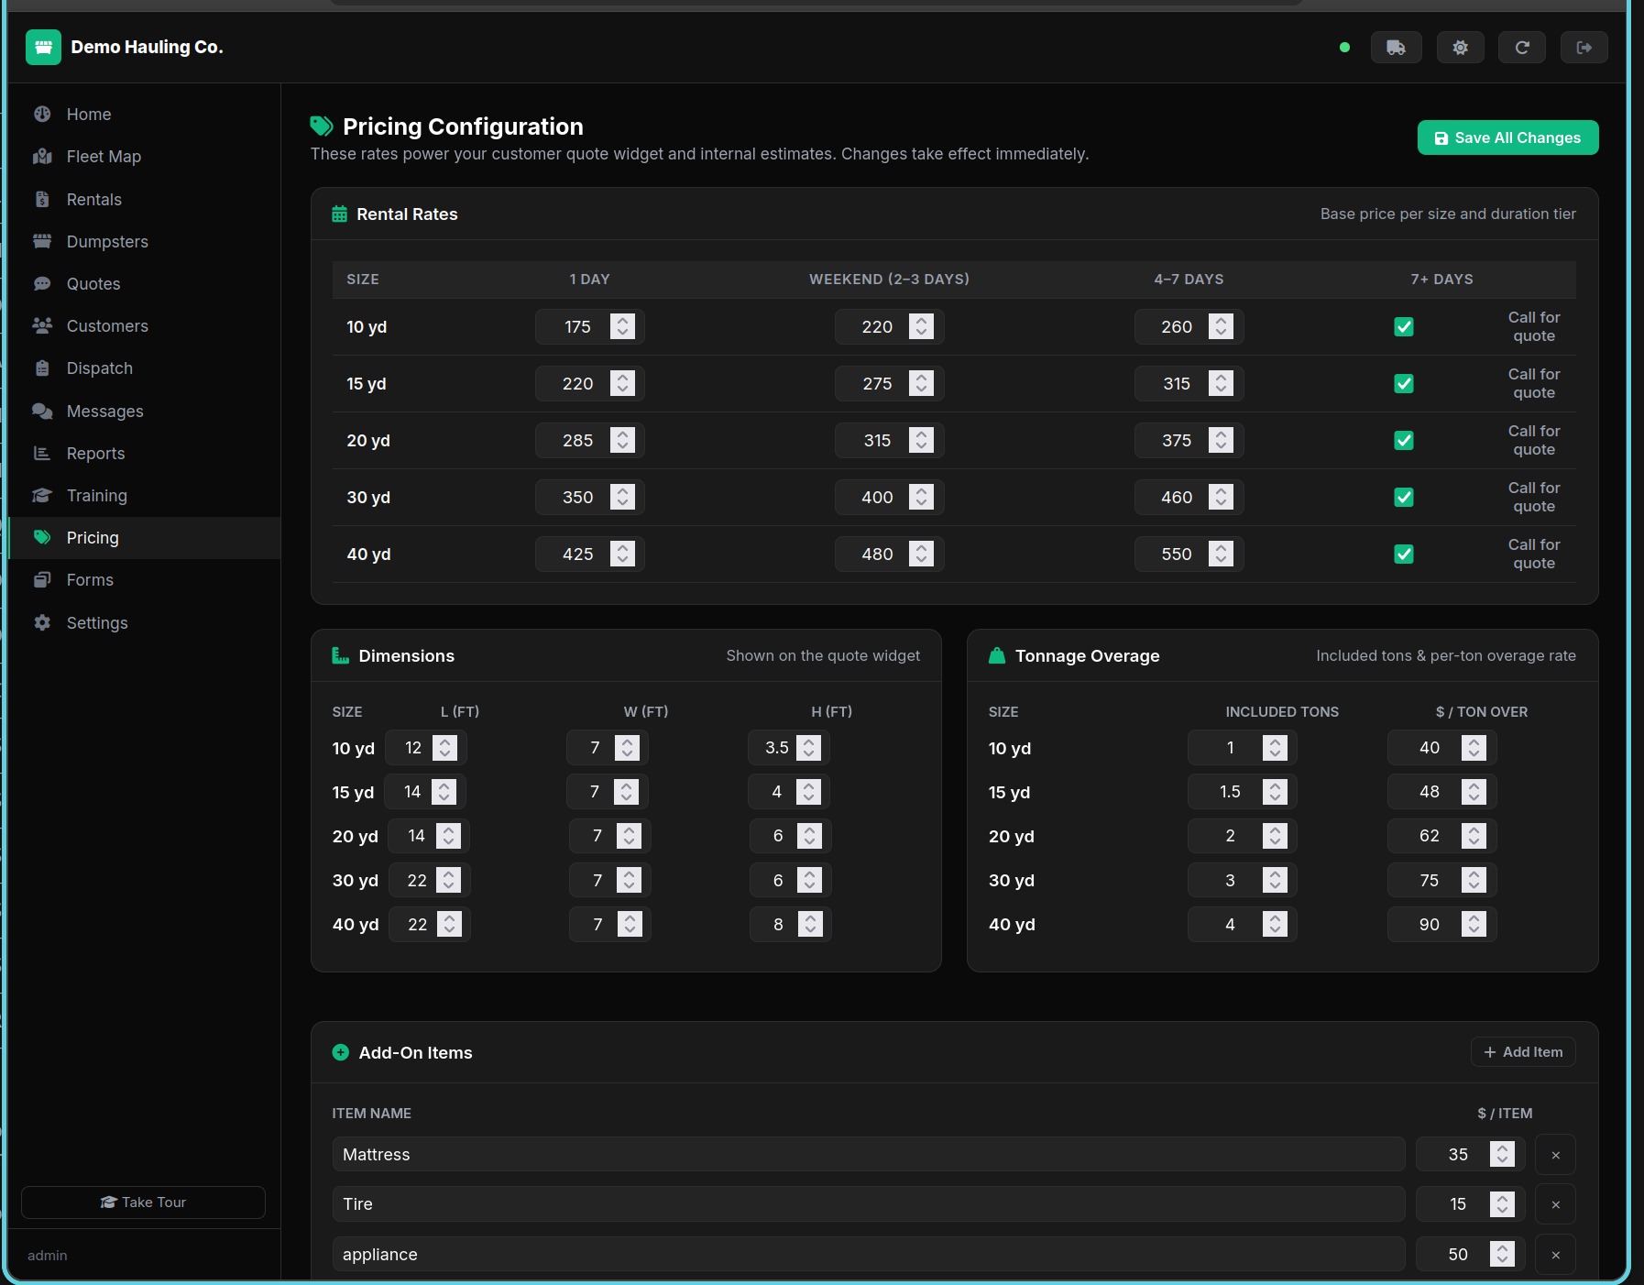Screen dimensions: 1644x1285
Task: Uncheck Call for quote for 10 yd
Action: 1403,326
